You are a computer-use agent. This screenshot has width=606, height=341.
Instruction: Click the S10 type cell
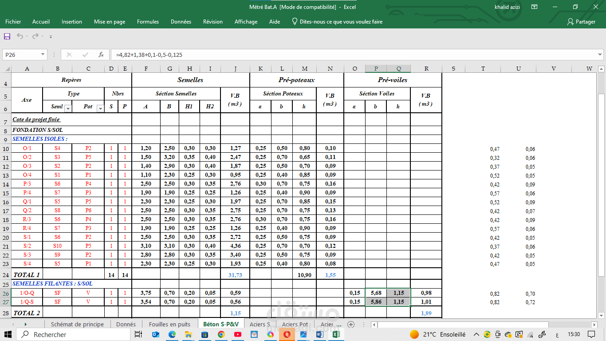click(57, 246)
